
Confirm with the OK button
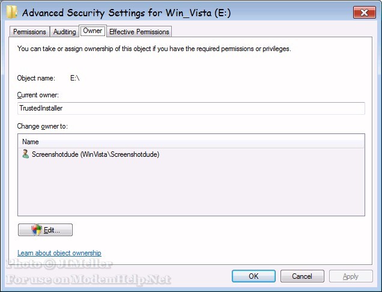[x=253, y=276]
